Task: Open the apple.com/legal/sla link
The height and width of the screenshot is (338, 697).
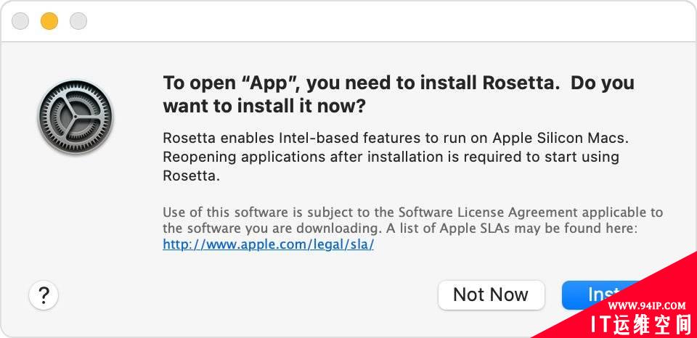Action: [268, 244]
